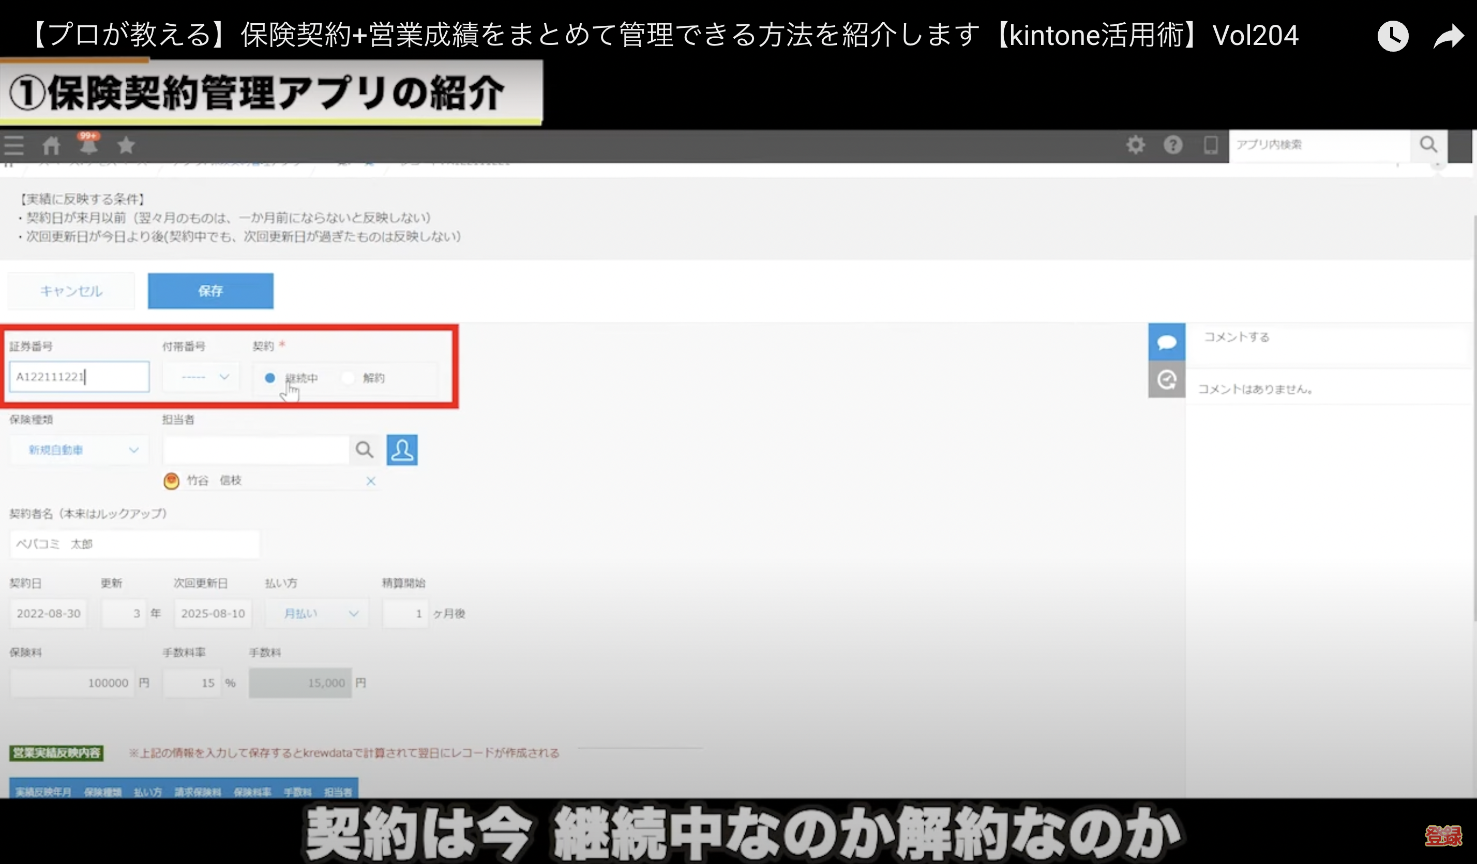The image size is (1477, 864).
Task: Switch to the comment speech bubble tab
Action: tap(1166, 342)
